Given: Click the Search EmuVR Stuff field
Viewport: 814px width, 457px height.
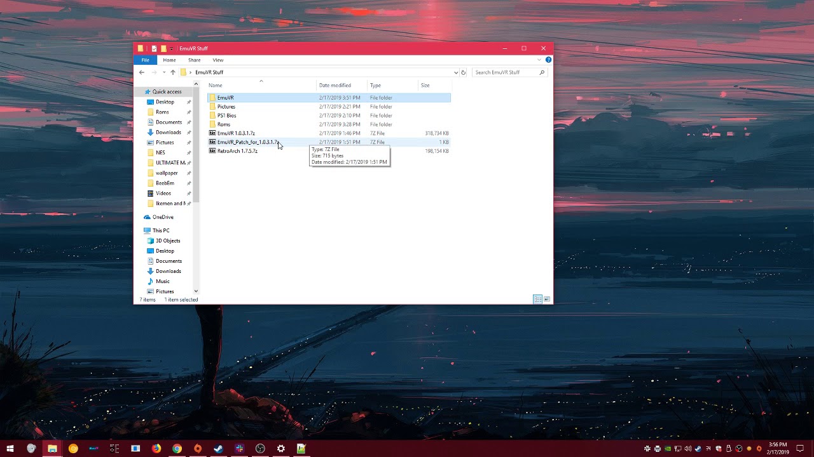Looking at the screenshot, I should pyautogui.click(x=506, y=72).
